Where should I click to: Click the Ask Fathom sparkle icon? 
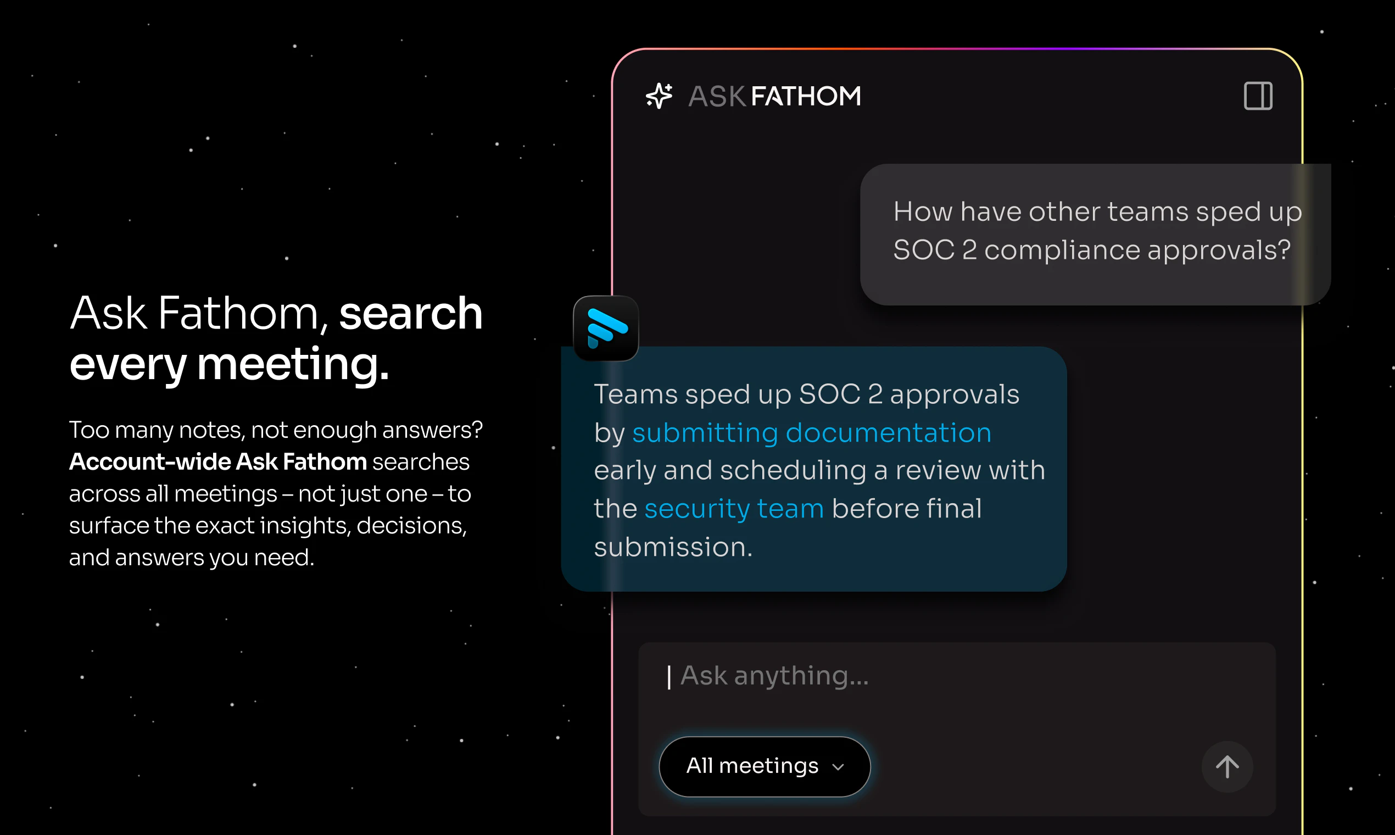(x=659, y=96)
